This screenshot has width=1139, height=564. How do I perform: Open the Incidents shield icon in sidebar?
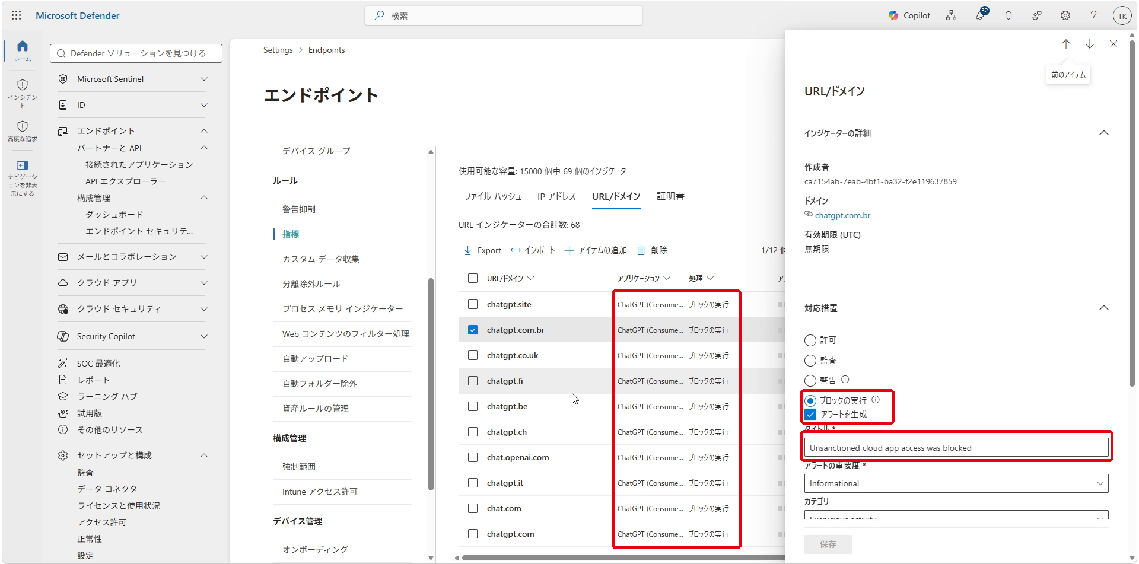[23, 93]
